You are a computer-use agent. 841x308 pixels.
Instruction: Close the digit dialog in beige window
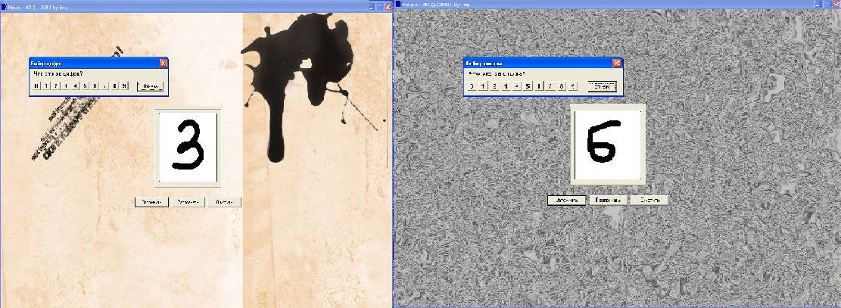pos(164,64)
